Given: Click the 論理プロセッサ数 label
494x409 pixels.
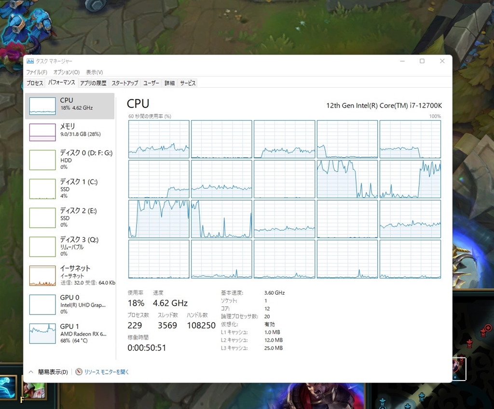Looking at the screenshot, I should [x=239, y=316].
